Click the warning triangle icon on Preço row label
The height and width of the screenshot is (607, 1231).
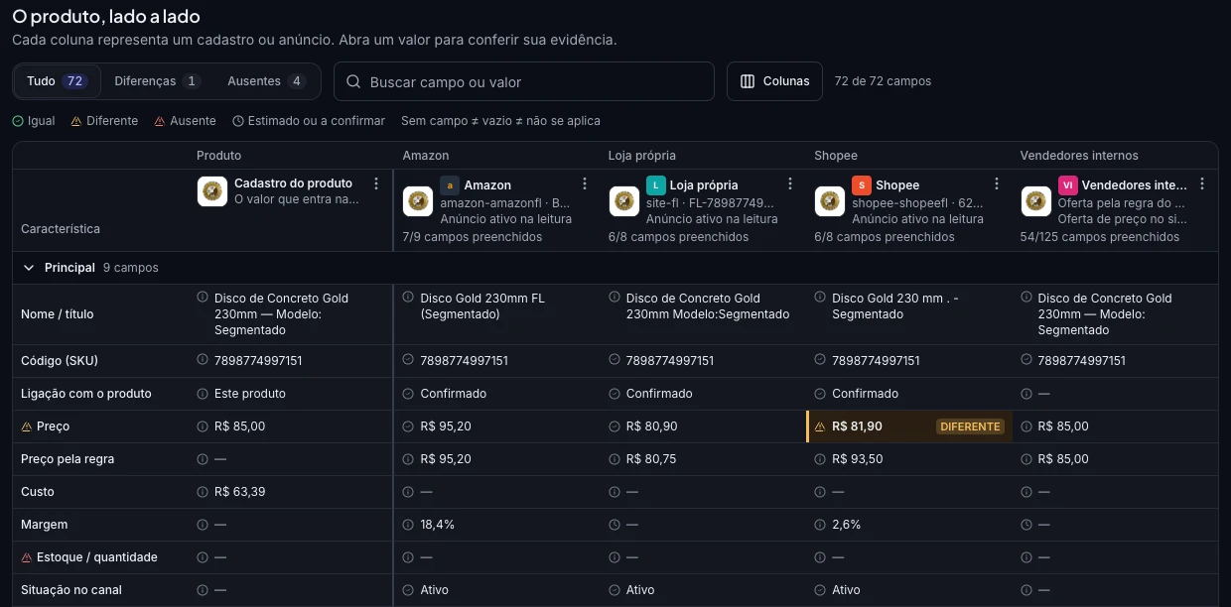coord(27,426)
